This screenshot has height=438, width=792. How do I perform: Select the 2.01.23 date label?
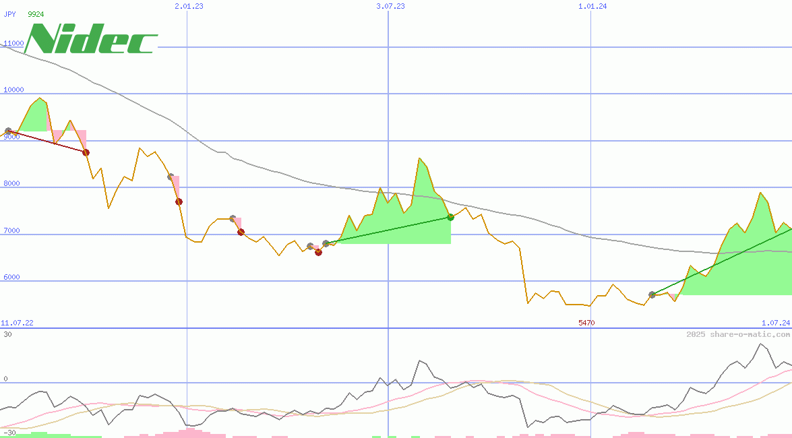[x=189, y=6]
